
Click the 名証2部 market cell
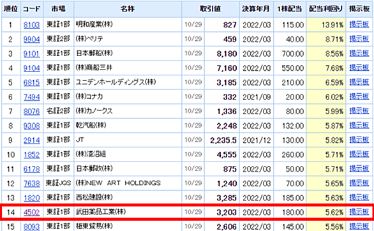point(59,111)
